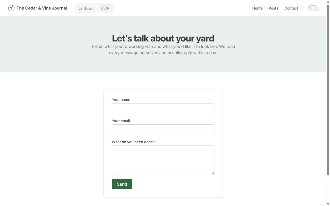Click the "Your name" label
The width and height of the screenshot is (330, 206).
coord(121,100)
